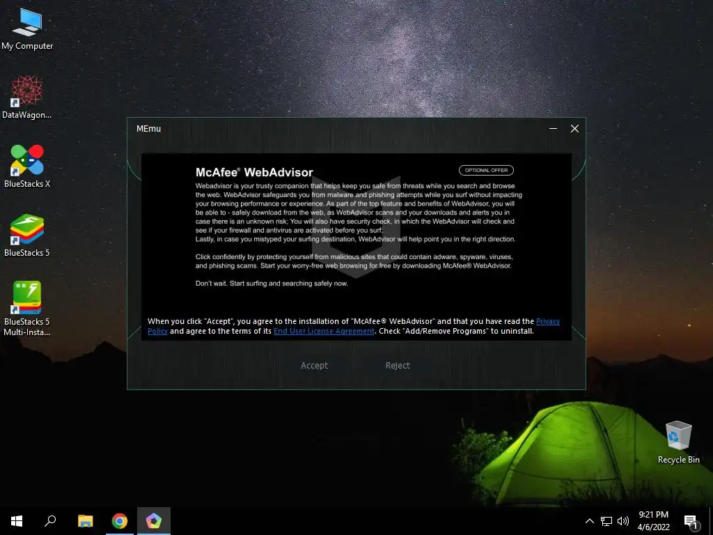Open network status tray icon
This screenshot has height=535, width=713.
click(606, 521)
